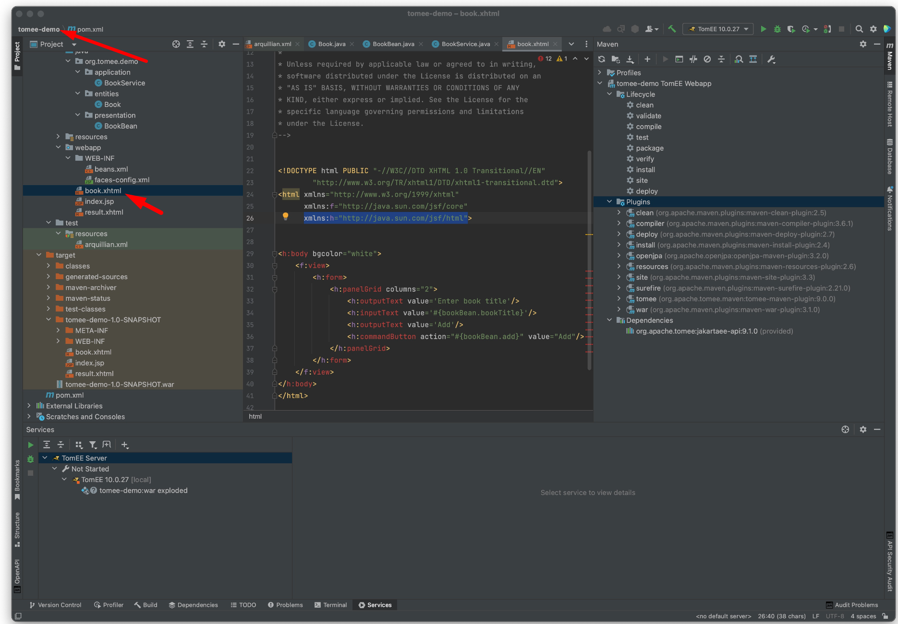Click the Maven panel options gear

pyautogui.click(x=863, y=44)
